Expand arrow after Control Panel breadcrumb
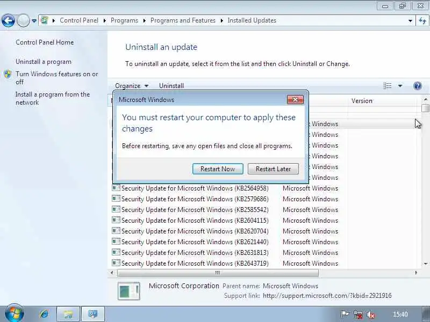430x322 pixels. coord(104,20)
